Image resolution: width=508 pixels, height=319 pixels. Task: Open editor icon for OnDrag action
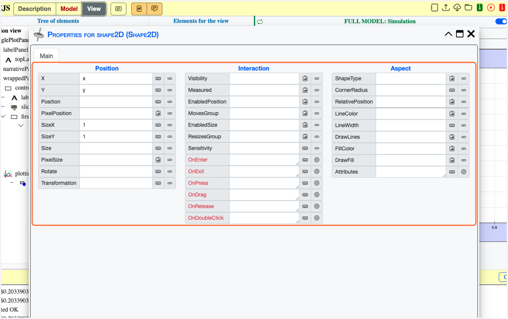point(305,195)
